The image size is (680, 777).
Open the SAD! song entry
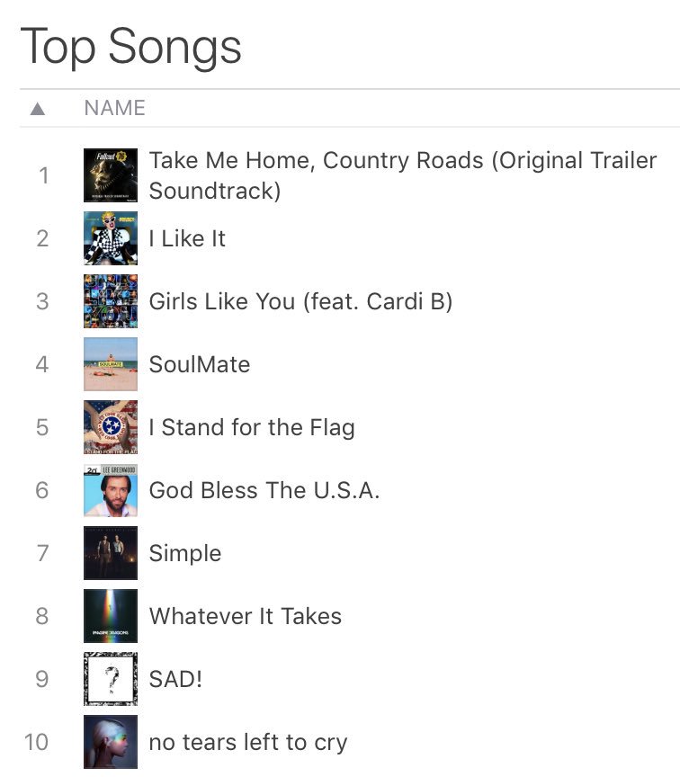175,679
